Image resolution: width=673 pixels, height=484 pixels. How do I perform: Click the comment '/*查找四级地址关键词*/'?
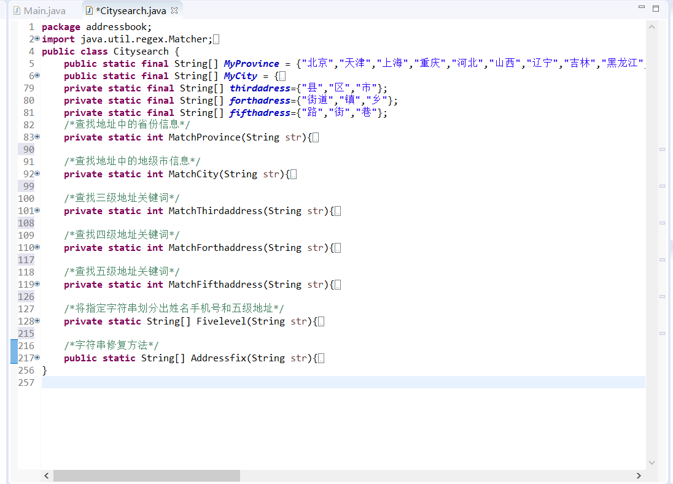(122, 235)
